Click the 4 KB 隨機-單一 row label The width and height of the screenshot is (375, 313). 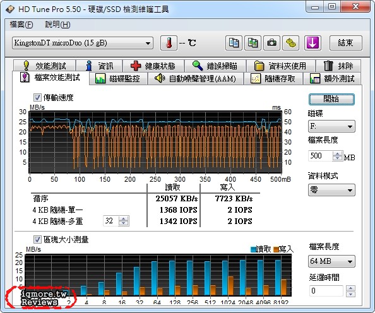click(x=57, y=210)
